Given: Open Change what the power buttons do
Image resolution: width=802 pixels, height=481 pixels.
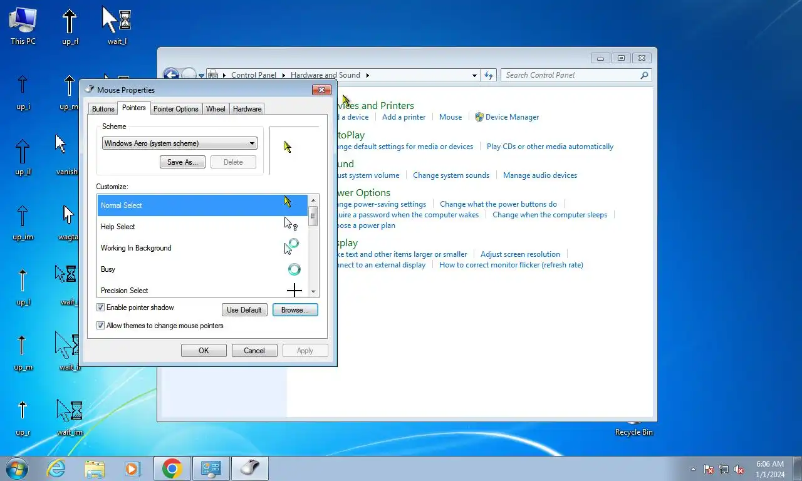Looking at the screenshot, I should click(498, 204).
